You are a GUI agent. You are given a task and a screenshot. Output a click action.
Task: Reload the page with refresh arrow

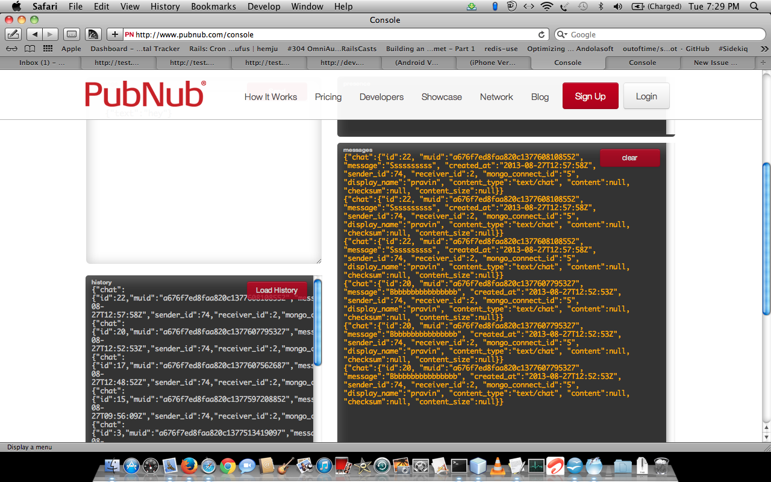point(542,35)
